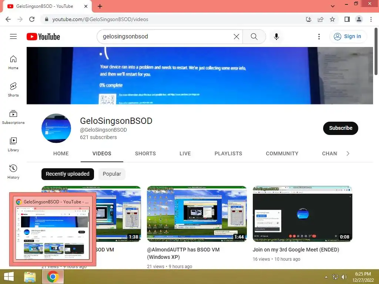Open the 1:38 video thumbnail
379x284 pixels.
coord(118,214)
